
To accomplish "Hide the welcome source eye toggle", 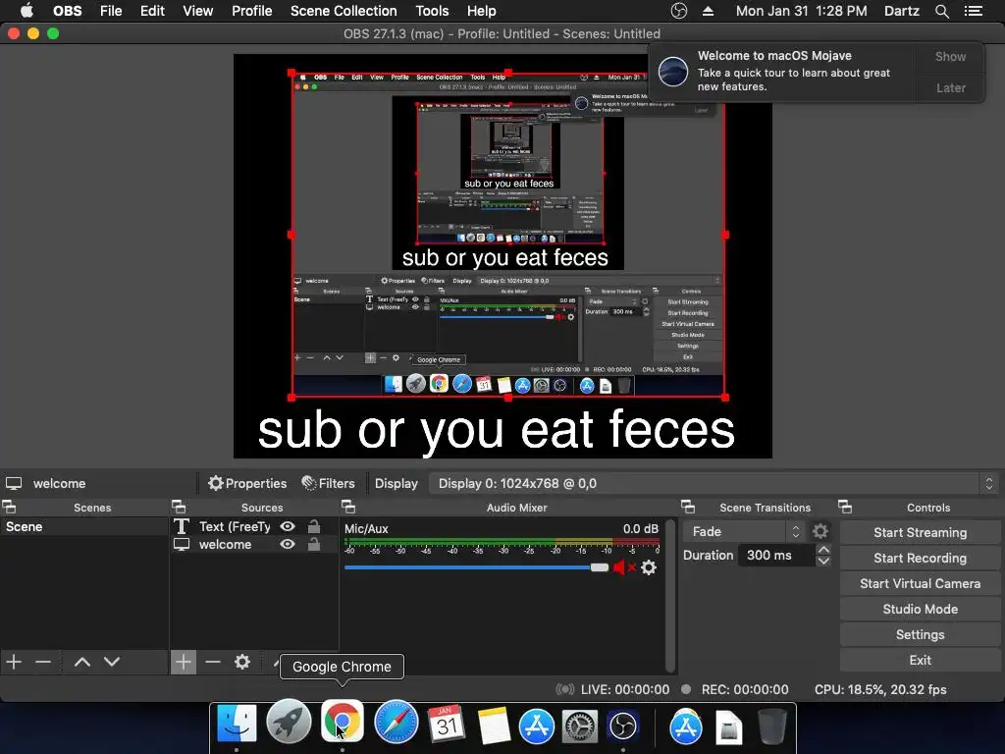I will [x=288, y=544].
